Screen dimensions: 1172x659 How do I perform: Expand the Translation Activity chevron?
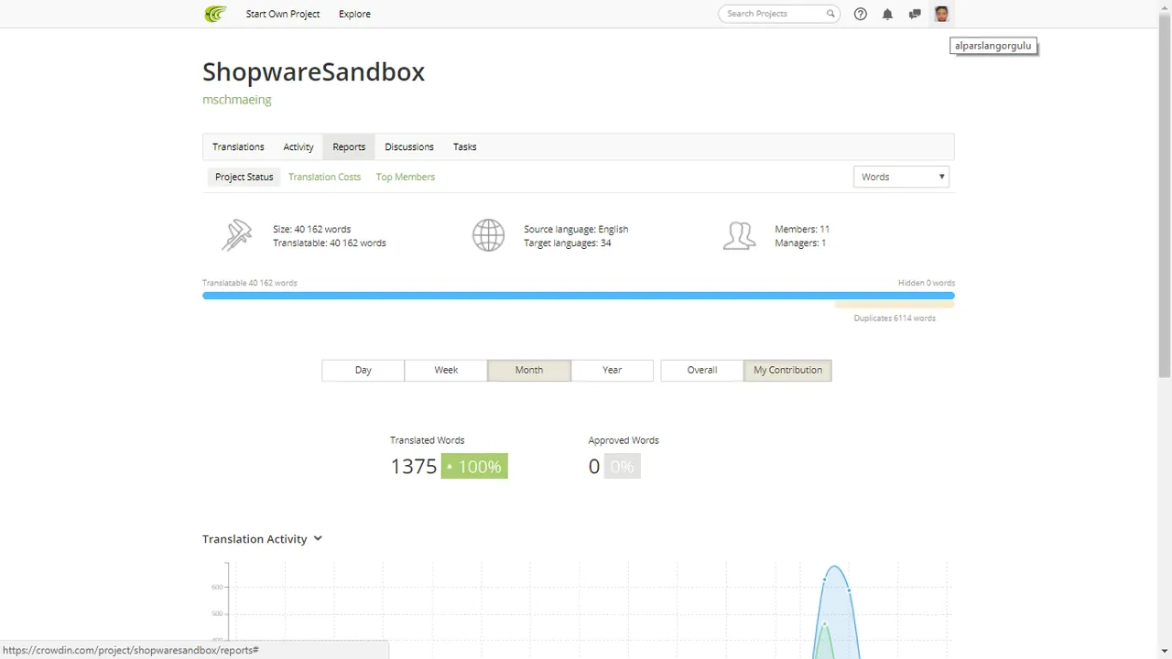318,538
